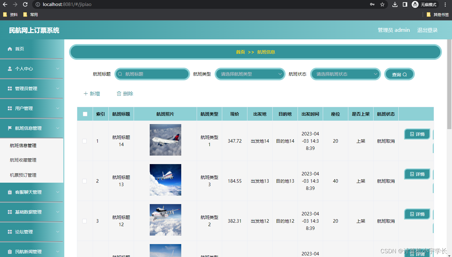Reload the page with refresh icon
The image size is (452, 257).
click(25, 4)
